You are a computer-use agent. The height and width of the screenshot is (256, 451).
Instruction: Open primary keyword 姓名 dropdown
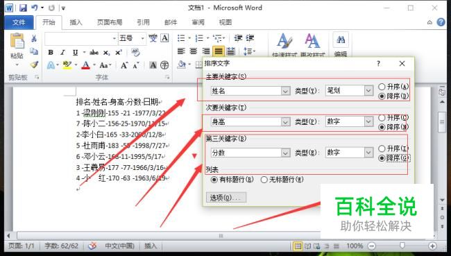(285, 91)
